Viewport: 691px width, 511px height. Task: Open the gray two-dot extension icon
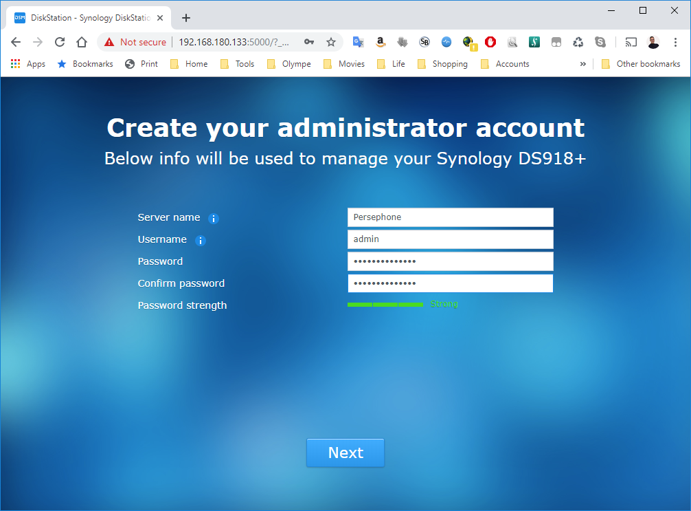point(556,42)
